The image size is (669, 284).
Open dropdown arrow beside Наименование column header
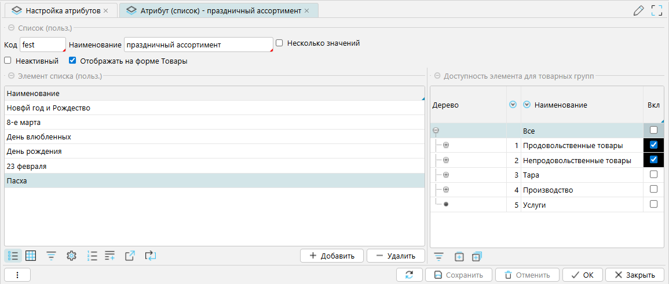click(x=527, y=105)
